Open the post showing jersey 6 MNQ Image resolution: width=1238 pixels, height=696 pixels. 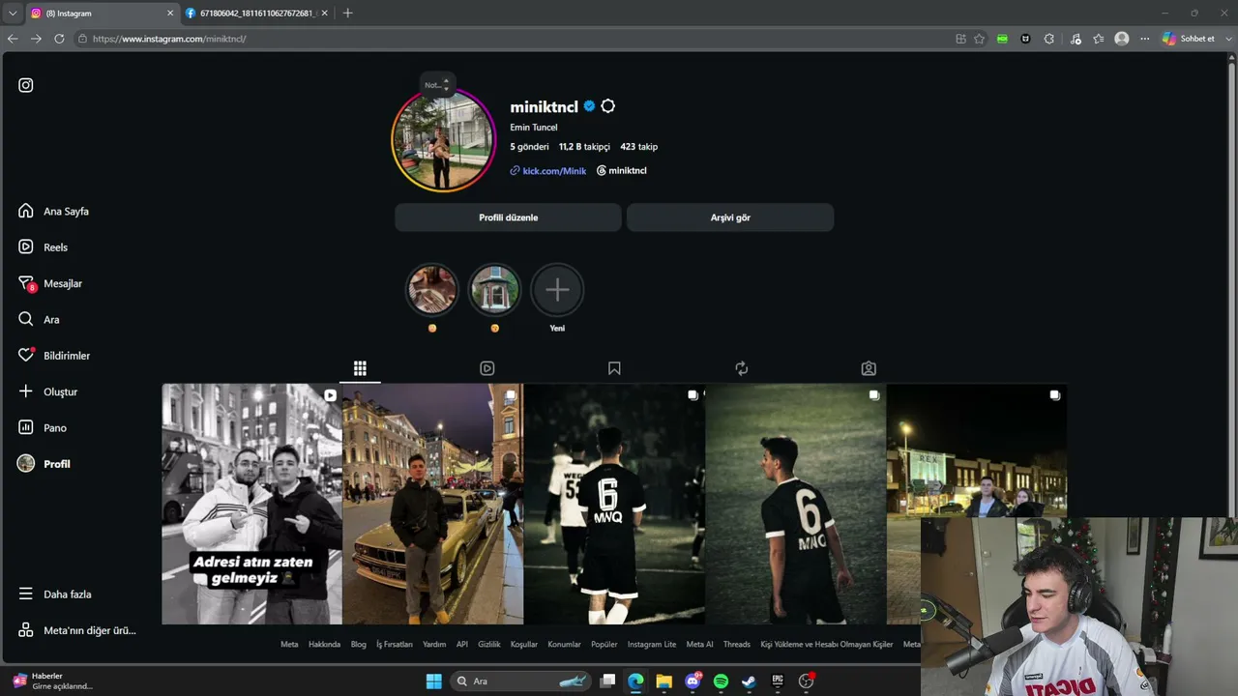(x=614, y=504)
